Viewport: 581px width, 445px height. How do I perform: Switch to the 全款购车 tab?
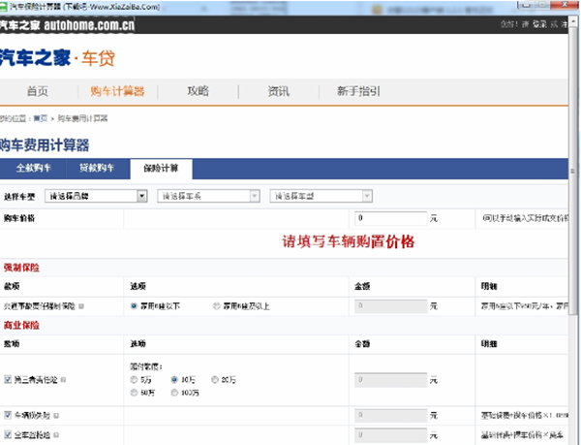point(33,169)
